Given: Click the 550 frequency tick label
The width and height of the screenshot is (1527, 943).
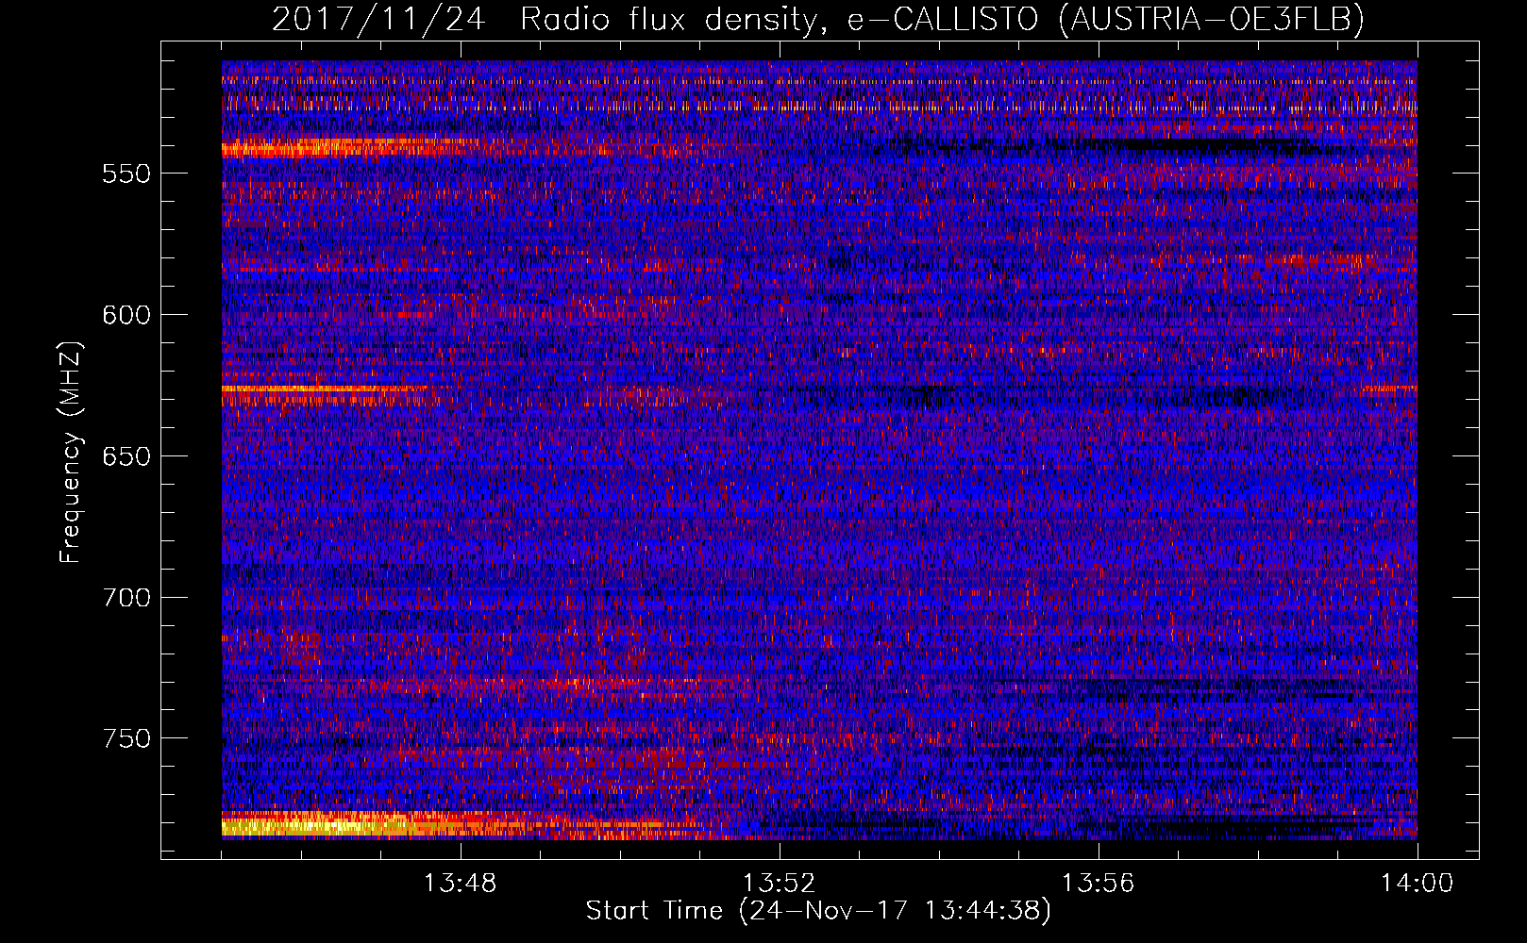Looking at the screenshot, I should tap(126, 174).
